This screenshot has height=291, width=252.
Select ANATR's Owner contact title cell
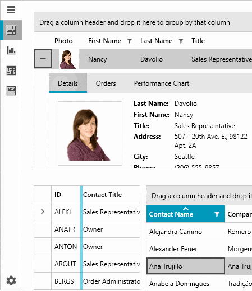111,229
